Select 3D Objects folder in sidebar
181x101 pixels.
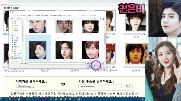[x=15, y=38]
